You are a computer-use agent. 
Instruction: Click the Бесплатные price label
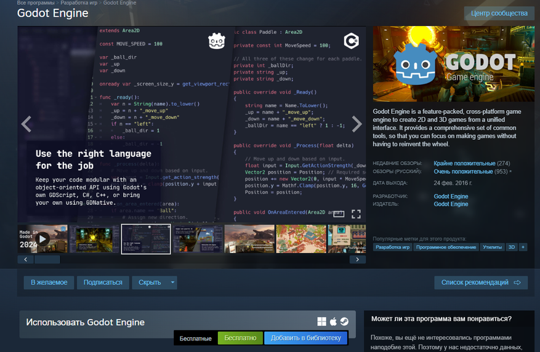(196, 338)
